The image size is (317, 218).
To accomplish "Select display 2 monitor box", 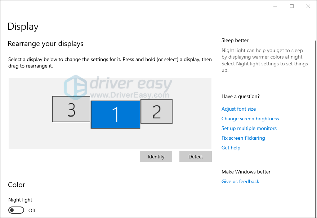I will (156, 112).
